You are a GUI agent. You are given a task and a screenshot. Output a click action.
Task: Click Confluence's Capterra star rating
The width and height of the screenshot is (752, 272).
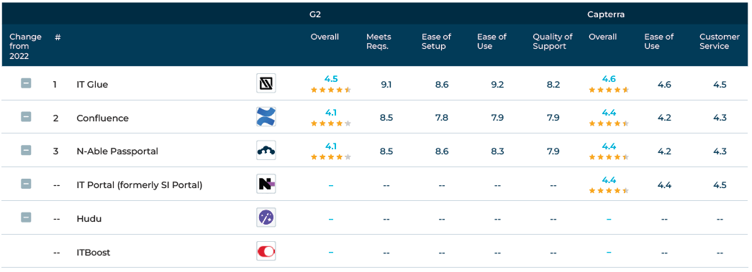tap(609, 123)
